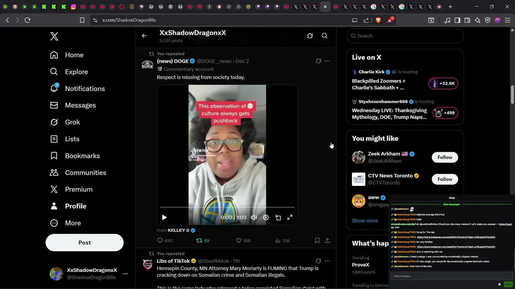
Task: Click search icon in profile header
Action: (x=324, y=36)
